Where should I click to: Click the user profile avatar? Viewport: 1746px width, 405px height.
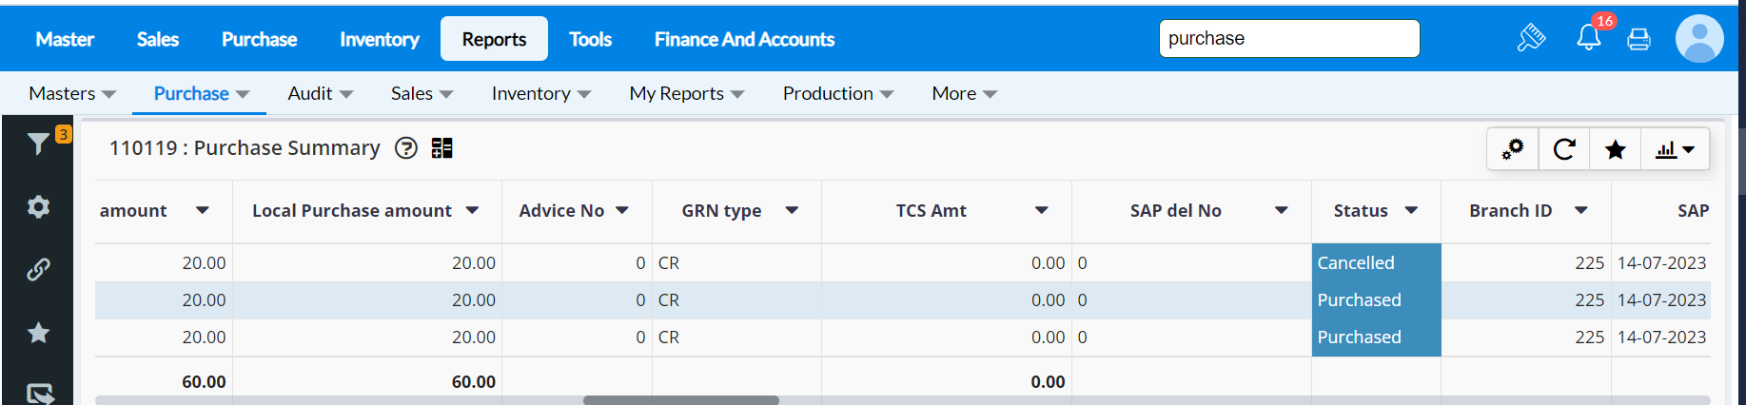click(1698, 39)
